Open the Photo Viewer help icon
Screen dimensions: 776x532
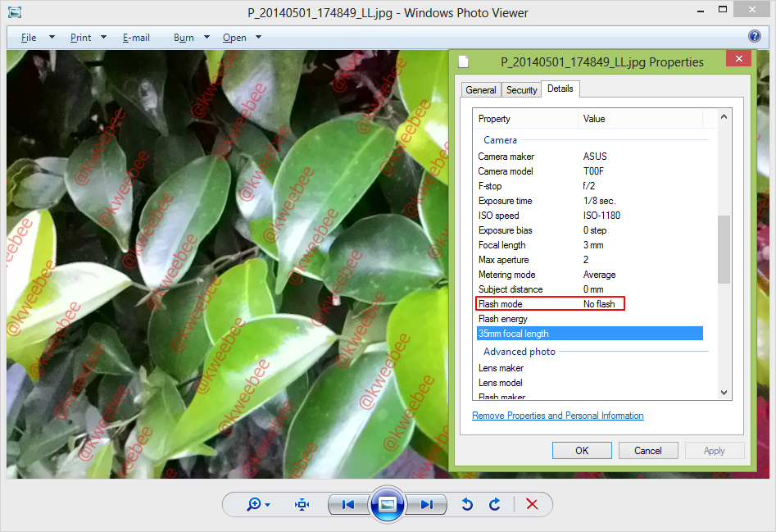click(x=755, y=36)
